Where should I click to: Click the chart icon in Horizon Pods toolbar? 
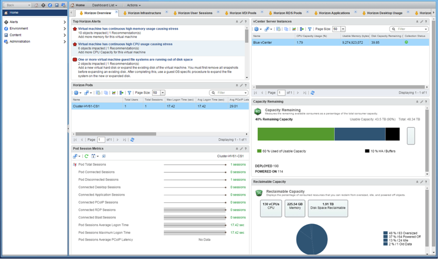click(x=113, y=93)
